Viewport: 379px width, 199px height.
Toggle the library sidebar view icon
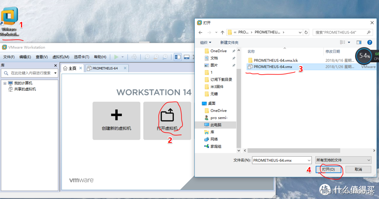[x=178, y=57]
